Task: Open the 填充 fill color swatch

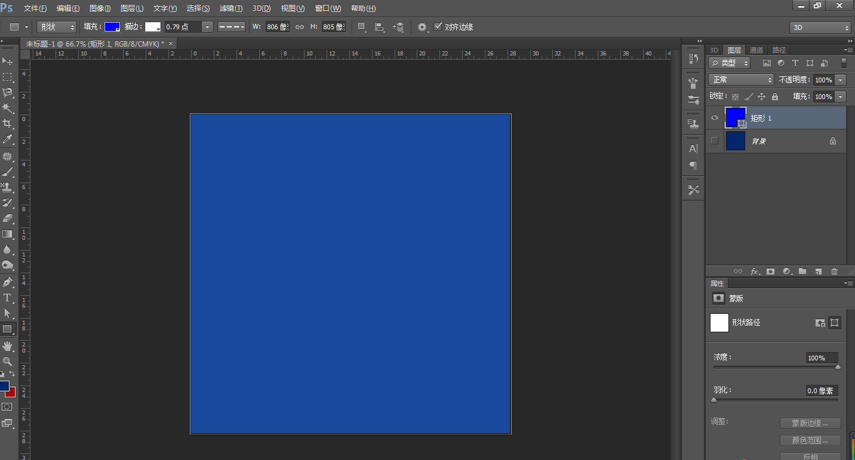Action: [112, 27]
